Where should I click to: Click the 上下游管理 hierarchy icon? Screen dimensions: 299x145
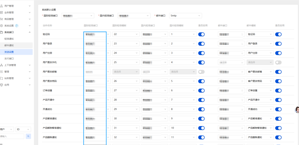[x=1, y=65]
